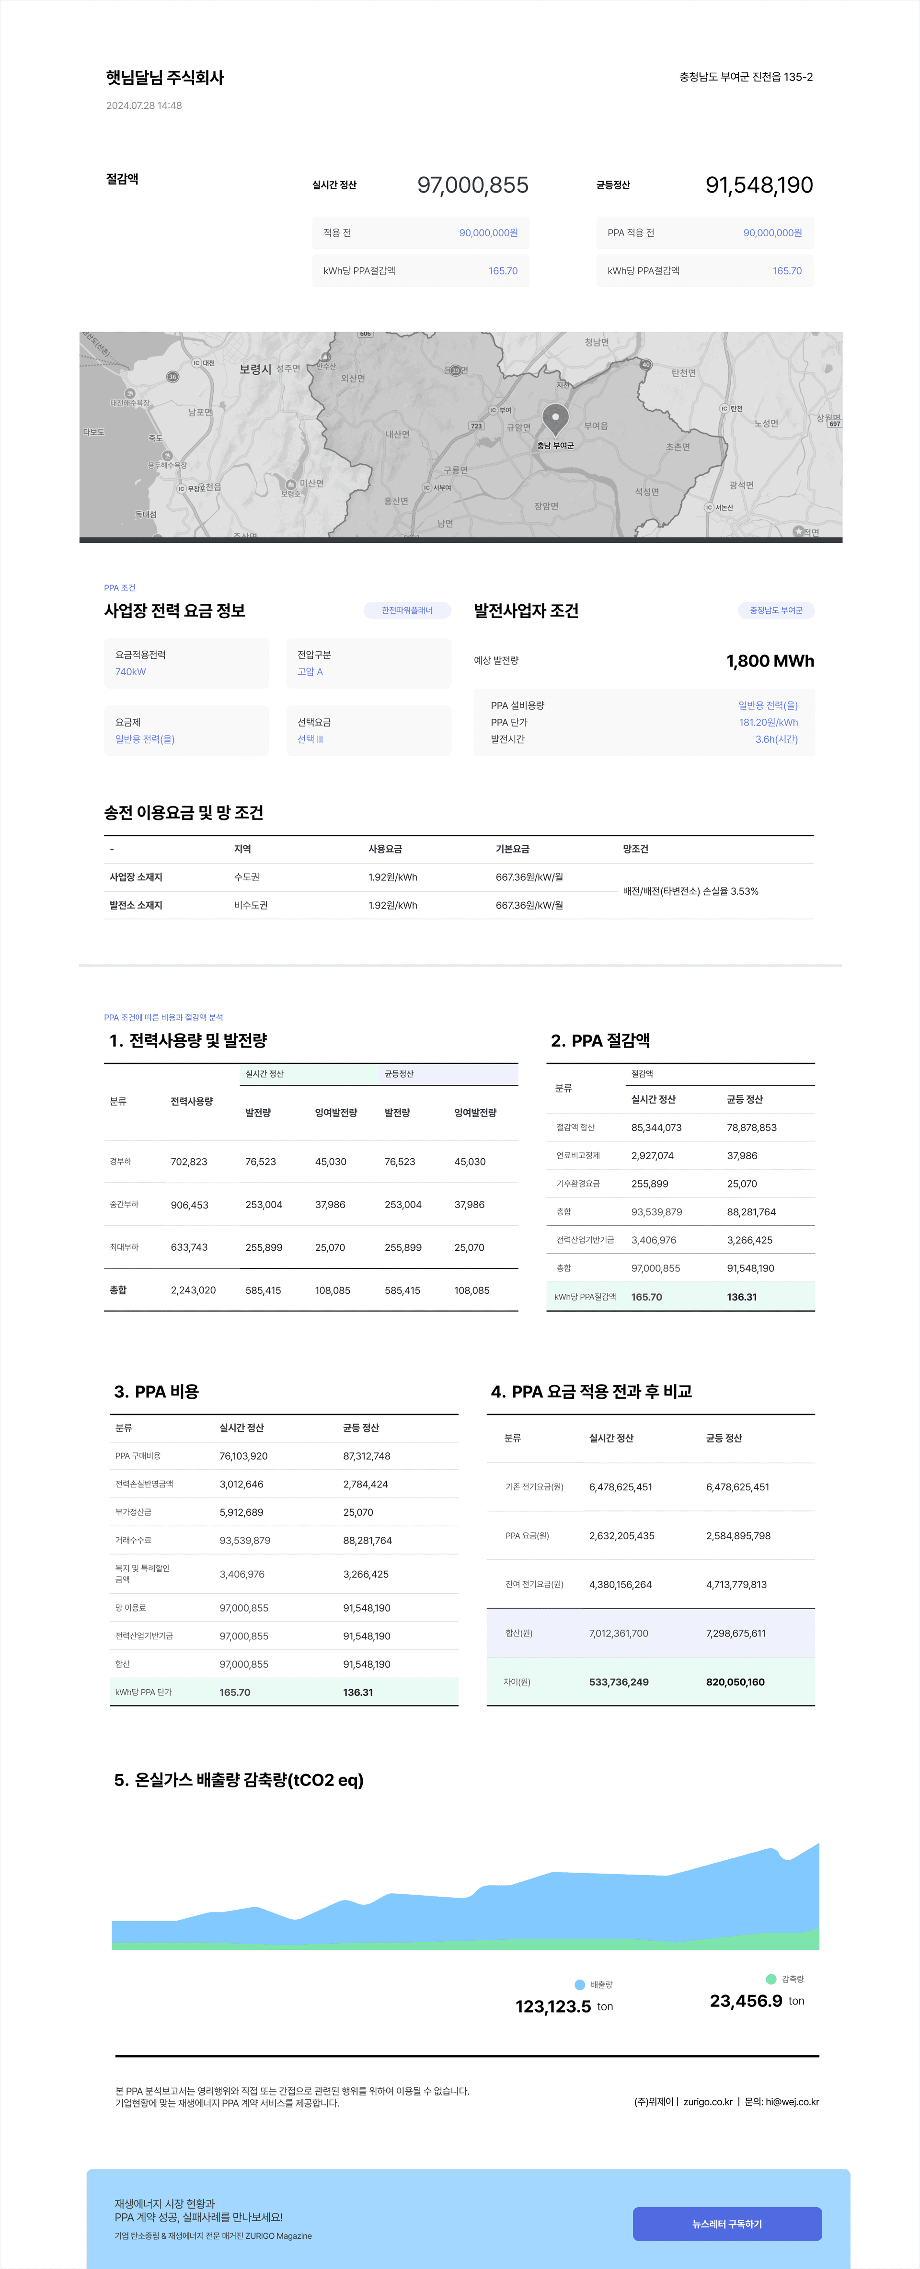Click the heading 사업장 전력 요금 정보
This screenshot has width=920, height=2269.
pos(174,610)
